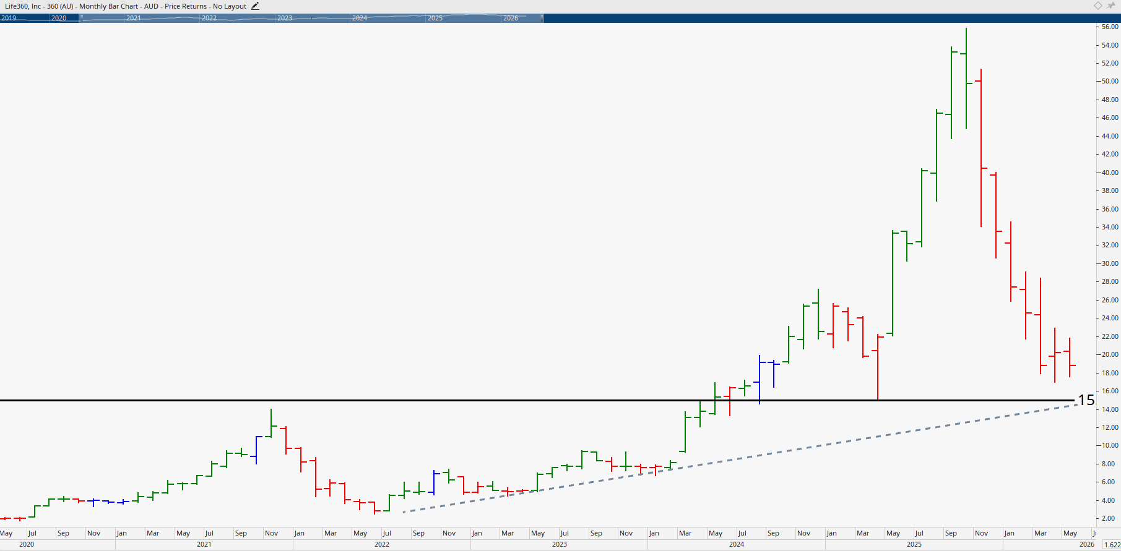Screen dimensions: 1121x551
Task: Click the 2025 year label on bottom axis
Action: [x=914, y=544]
